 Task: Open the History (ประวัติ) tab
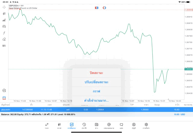coord(84,126)
